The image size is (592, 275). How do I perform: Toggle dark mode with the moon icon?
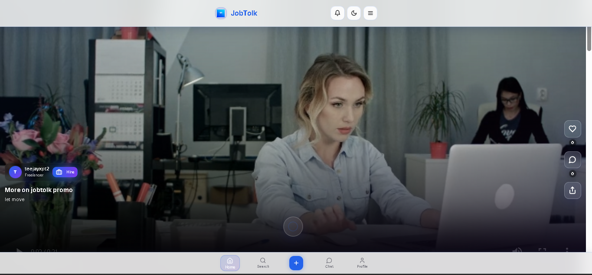(354, 13)
